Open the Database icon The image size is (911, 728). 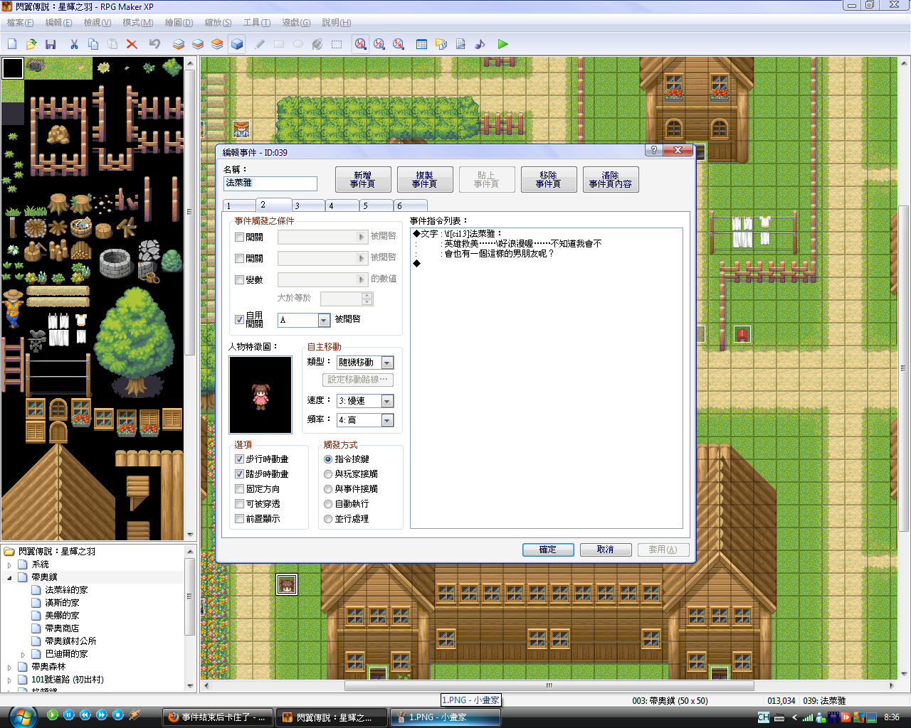pos(422,44)
